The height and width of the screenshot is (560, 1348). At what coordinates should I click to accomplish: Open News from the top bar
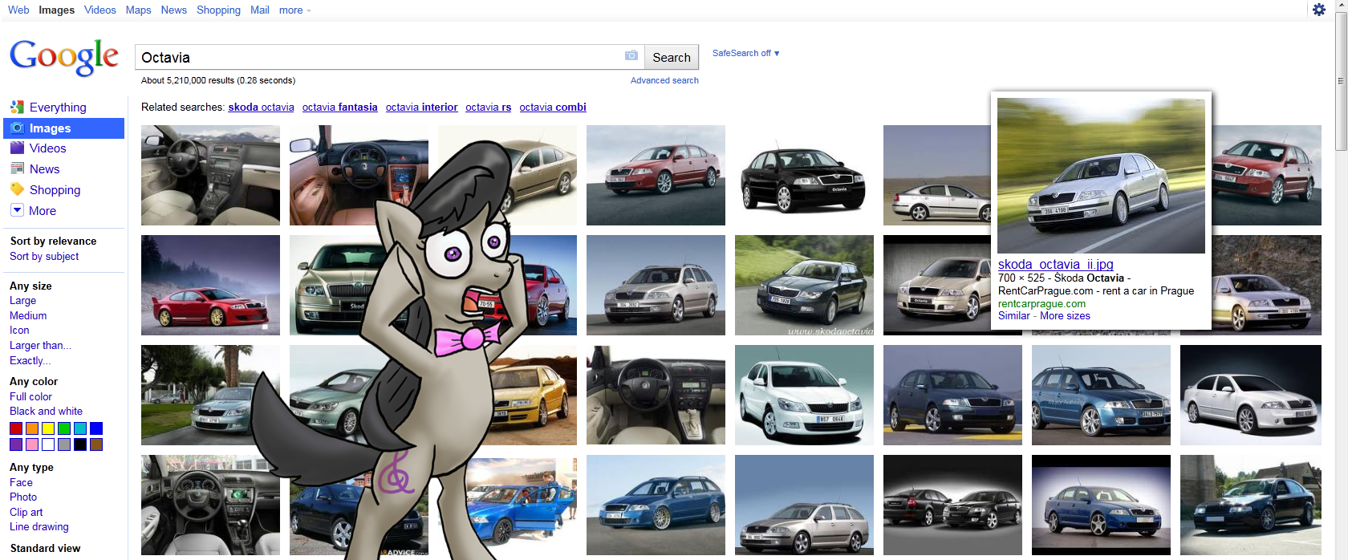pyautogui.click(x=173, y=10)
